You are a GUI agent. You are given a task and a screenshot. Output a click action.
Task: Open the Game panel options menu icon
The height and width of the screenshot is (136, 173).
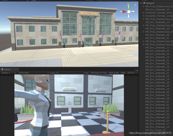pyautogui.click(x=137, y=70)
